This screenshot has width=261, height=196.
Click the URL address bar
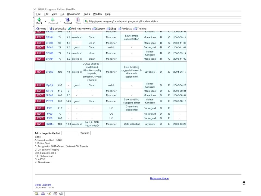coord(163,21)
